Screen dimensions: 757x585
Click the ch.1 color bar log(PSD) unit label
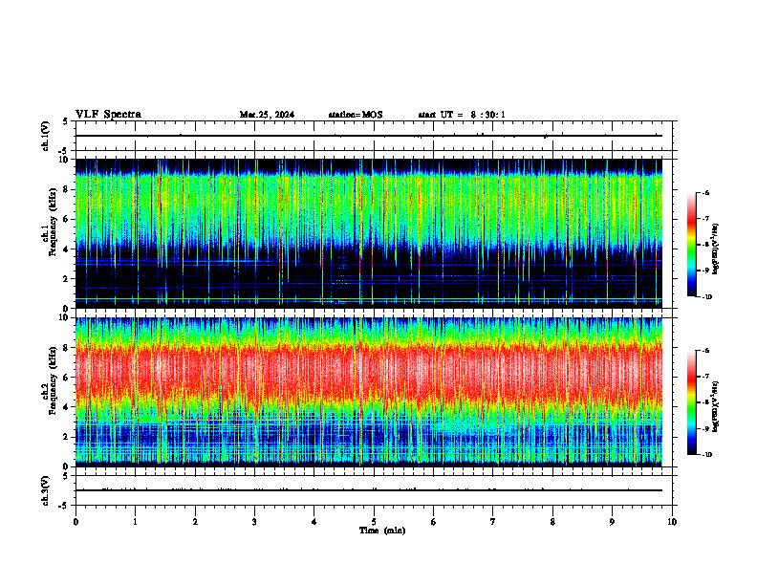point(716,249)
